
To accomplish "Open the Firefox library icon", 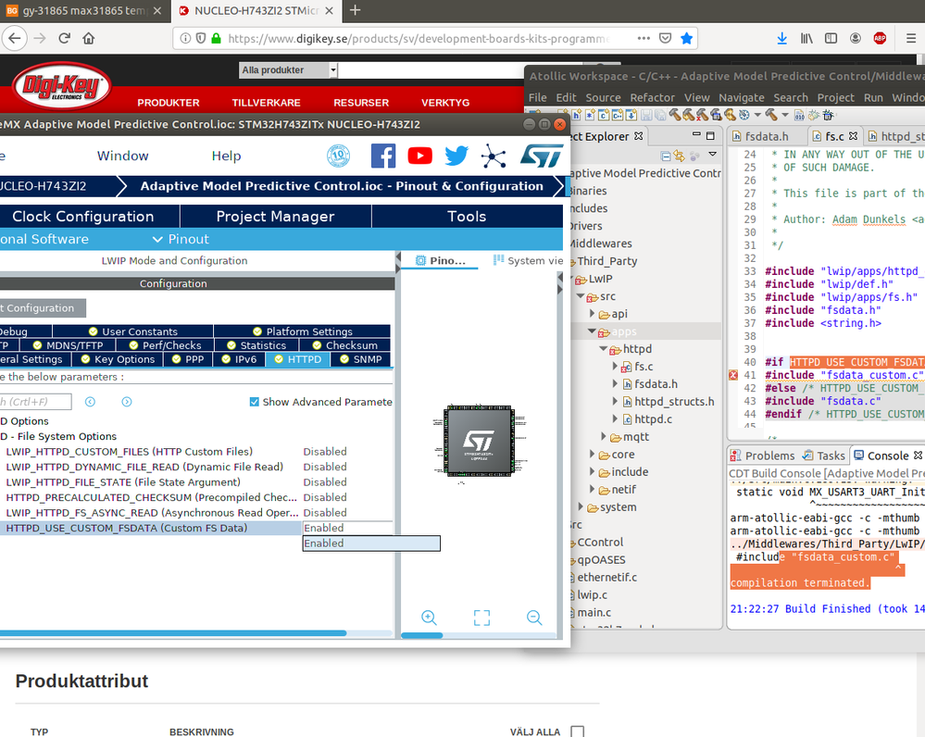I will point(806,38).
